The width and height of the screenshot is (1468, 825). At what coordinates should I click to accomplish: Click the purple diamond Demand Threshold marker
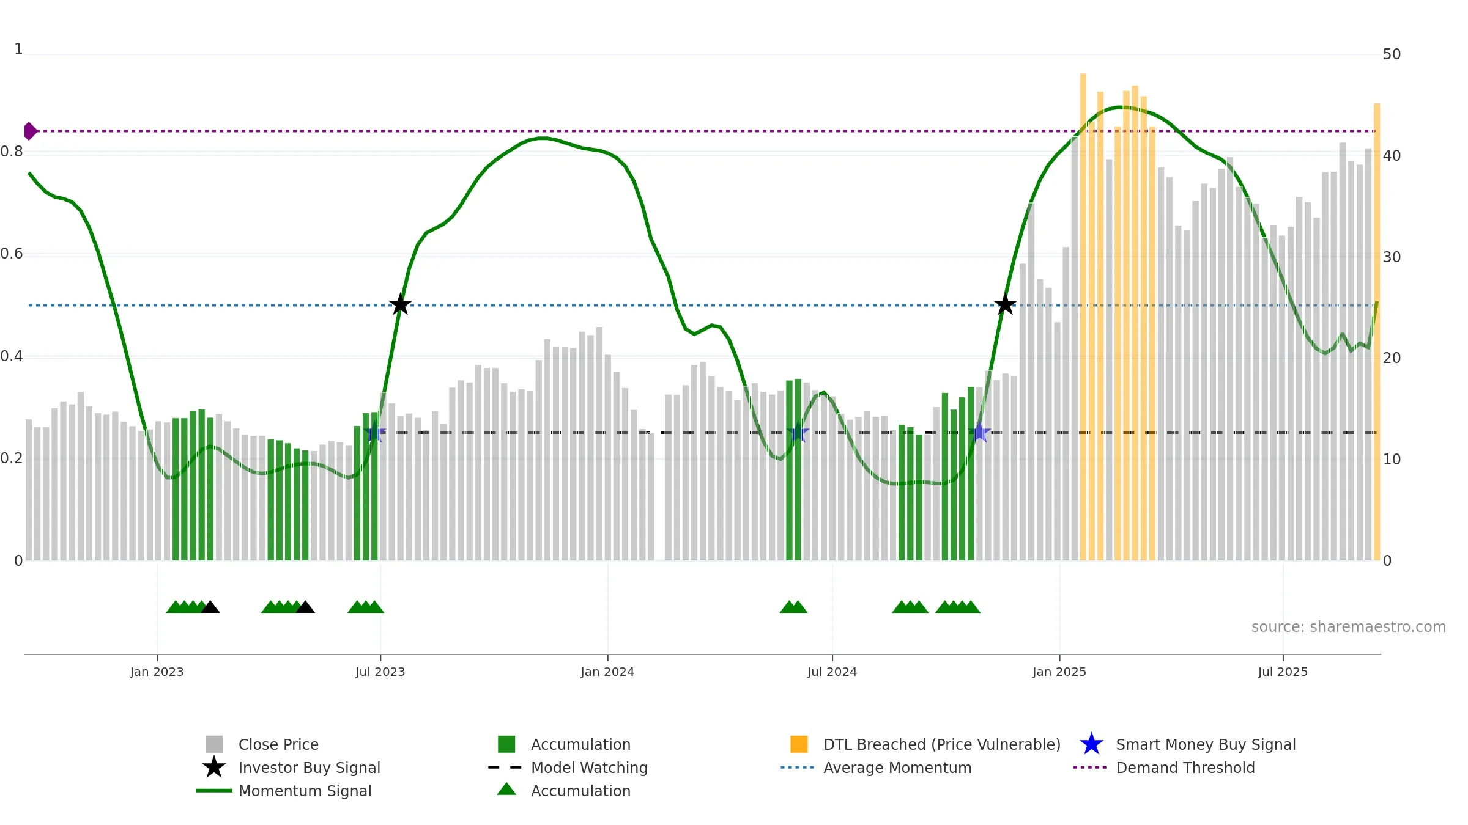31,131
